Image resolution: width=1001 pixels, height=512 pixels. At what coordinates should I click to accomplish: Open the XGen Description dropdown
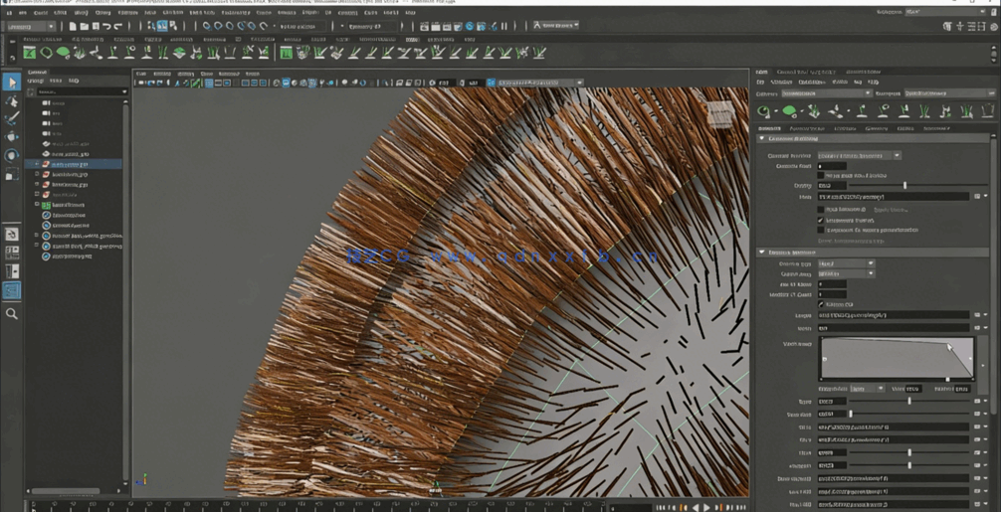945,93
